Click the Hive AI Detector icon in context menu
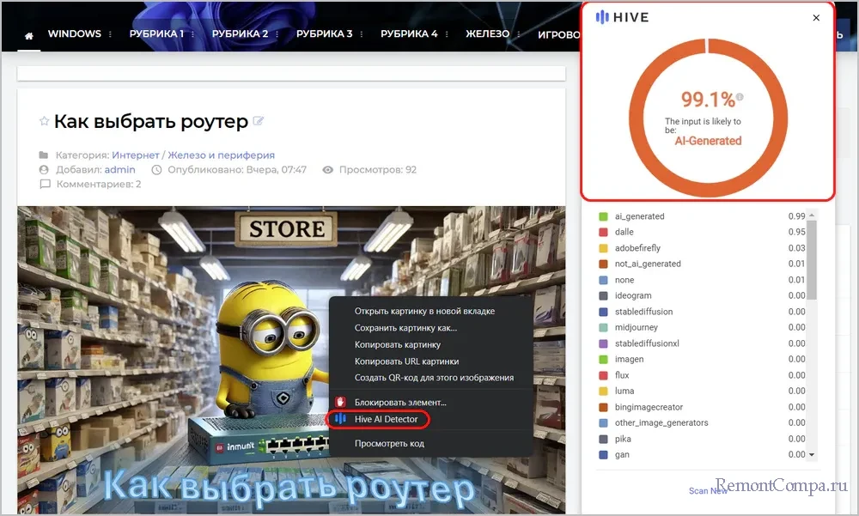Viewport: 859px width, 516px height. click(340, 418)
